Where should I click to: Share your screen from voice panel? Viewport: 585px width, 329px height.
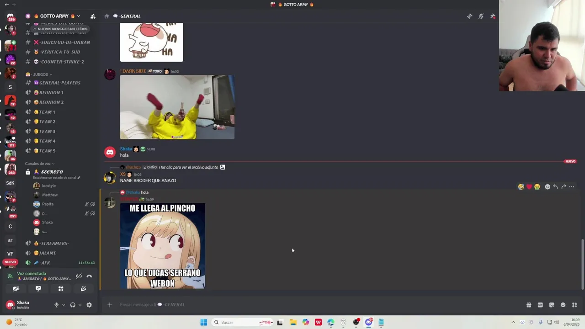click(x=38, y=289)
